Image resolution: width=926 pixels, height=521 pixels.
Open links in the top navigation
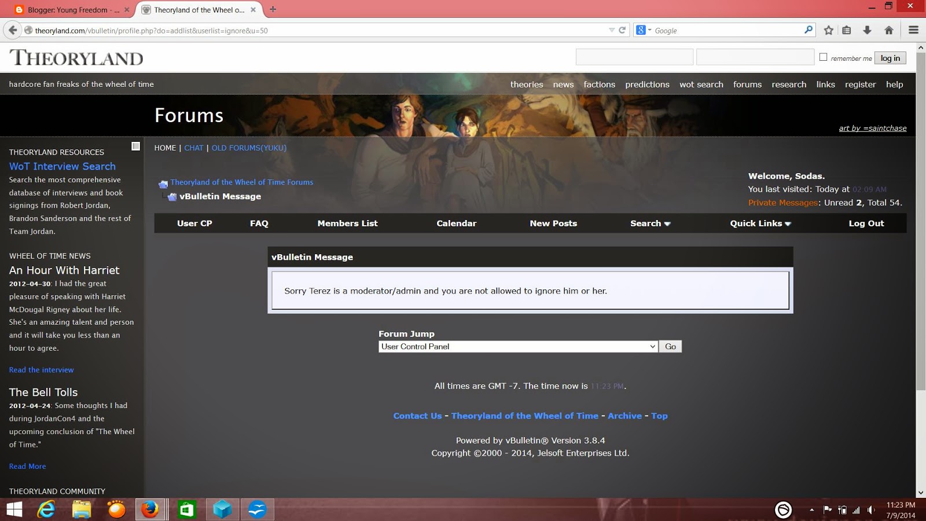pyautogui.click(x=825, y=85)
